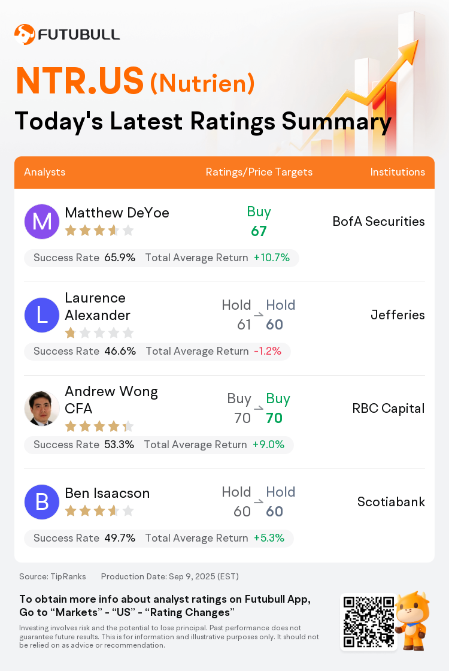Open the BofA Securities institution name

pyautogui.click(x=379, y=221)
